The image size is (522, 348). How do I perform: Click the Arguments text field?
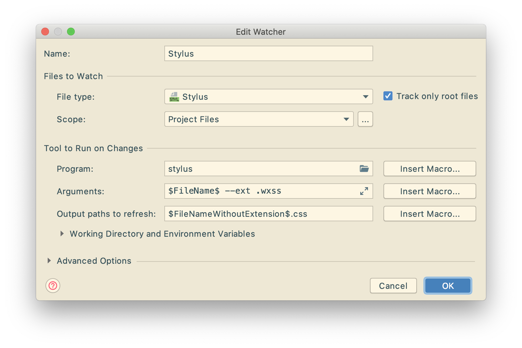point(261,191)
